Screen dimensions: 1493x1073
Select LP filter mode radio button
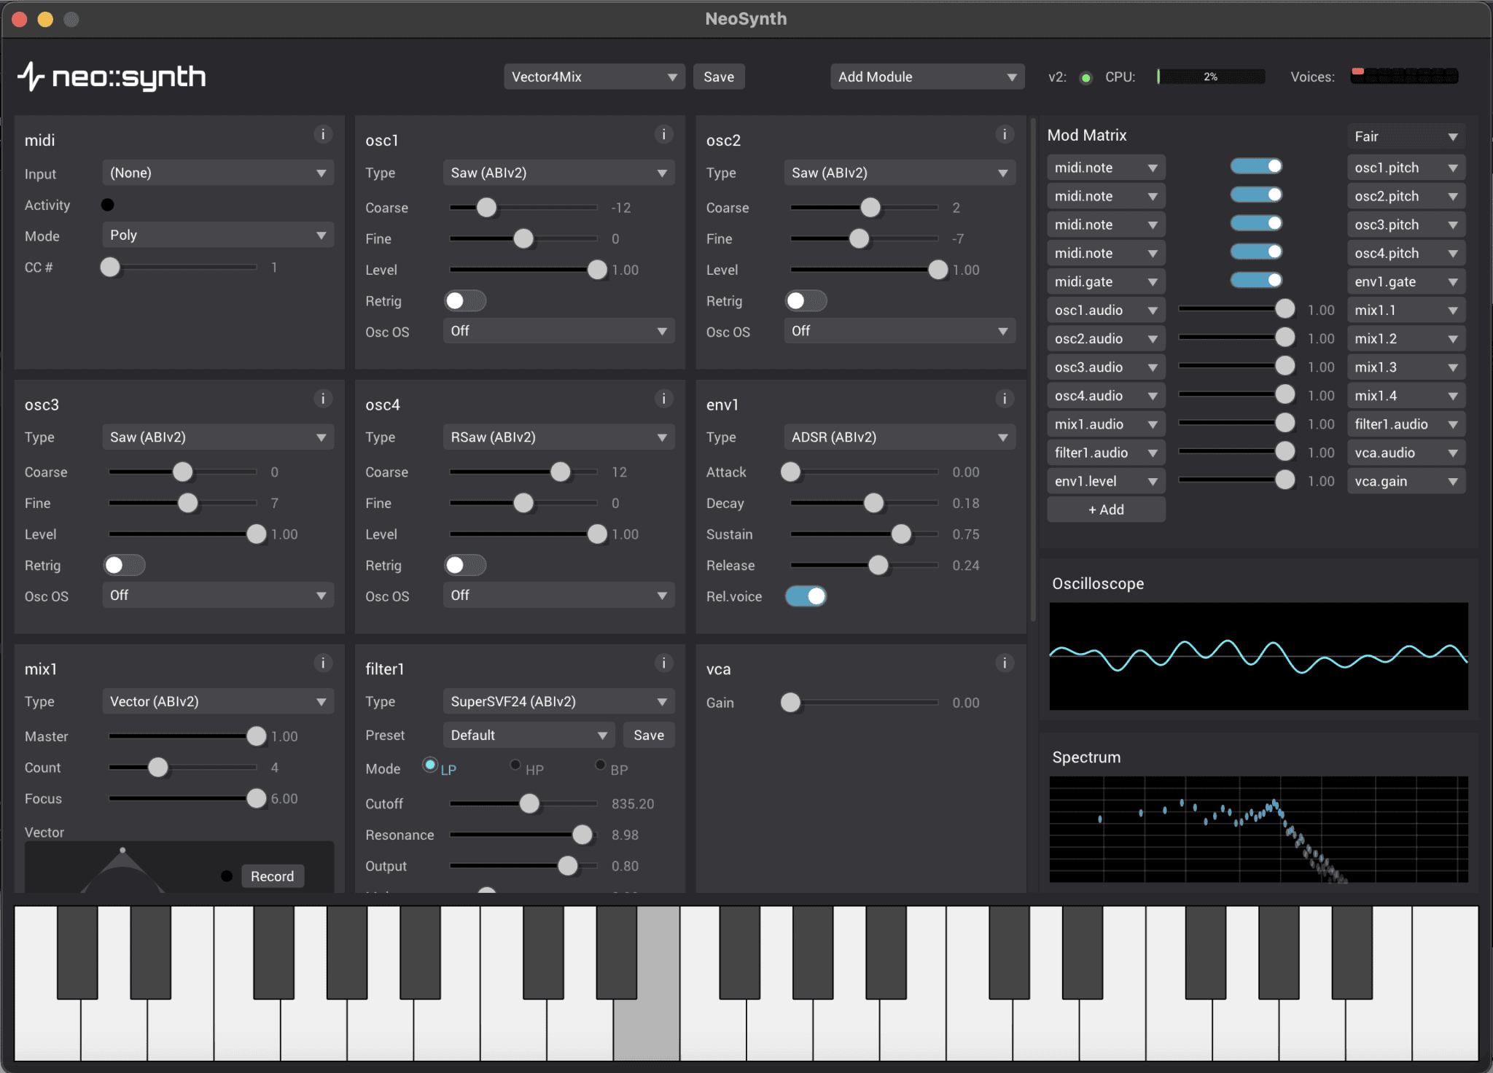[430, 765]
